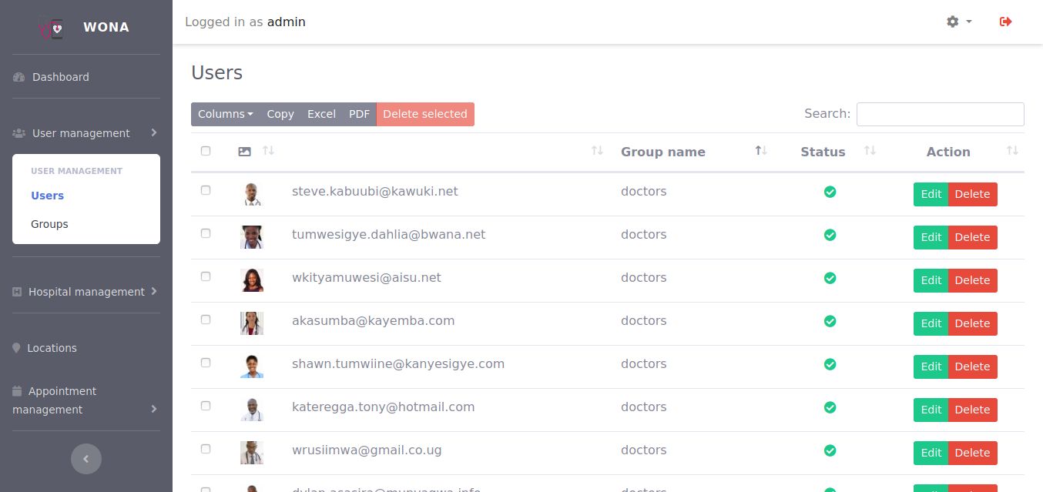Sort by the image column icon

click(x=245, y=152)
